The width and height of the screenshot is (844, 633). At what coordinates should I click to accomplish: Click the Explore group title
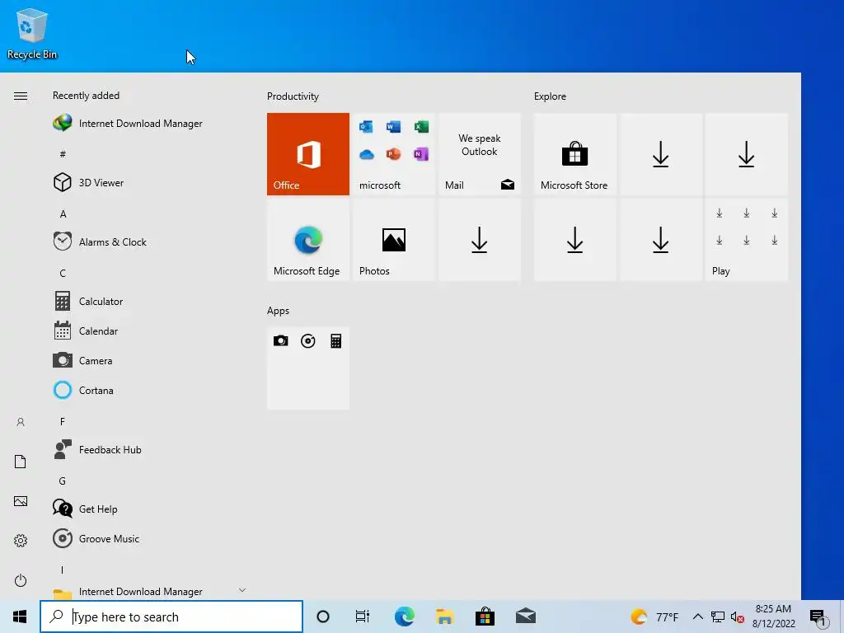(550, 96)
